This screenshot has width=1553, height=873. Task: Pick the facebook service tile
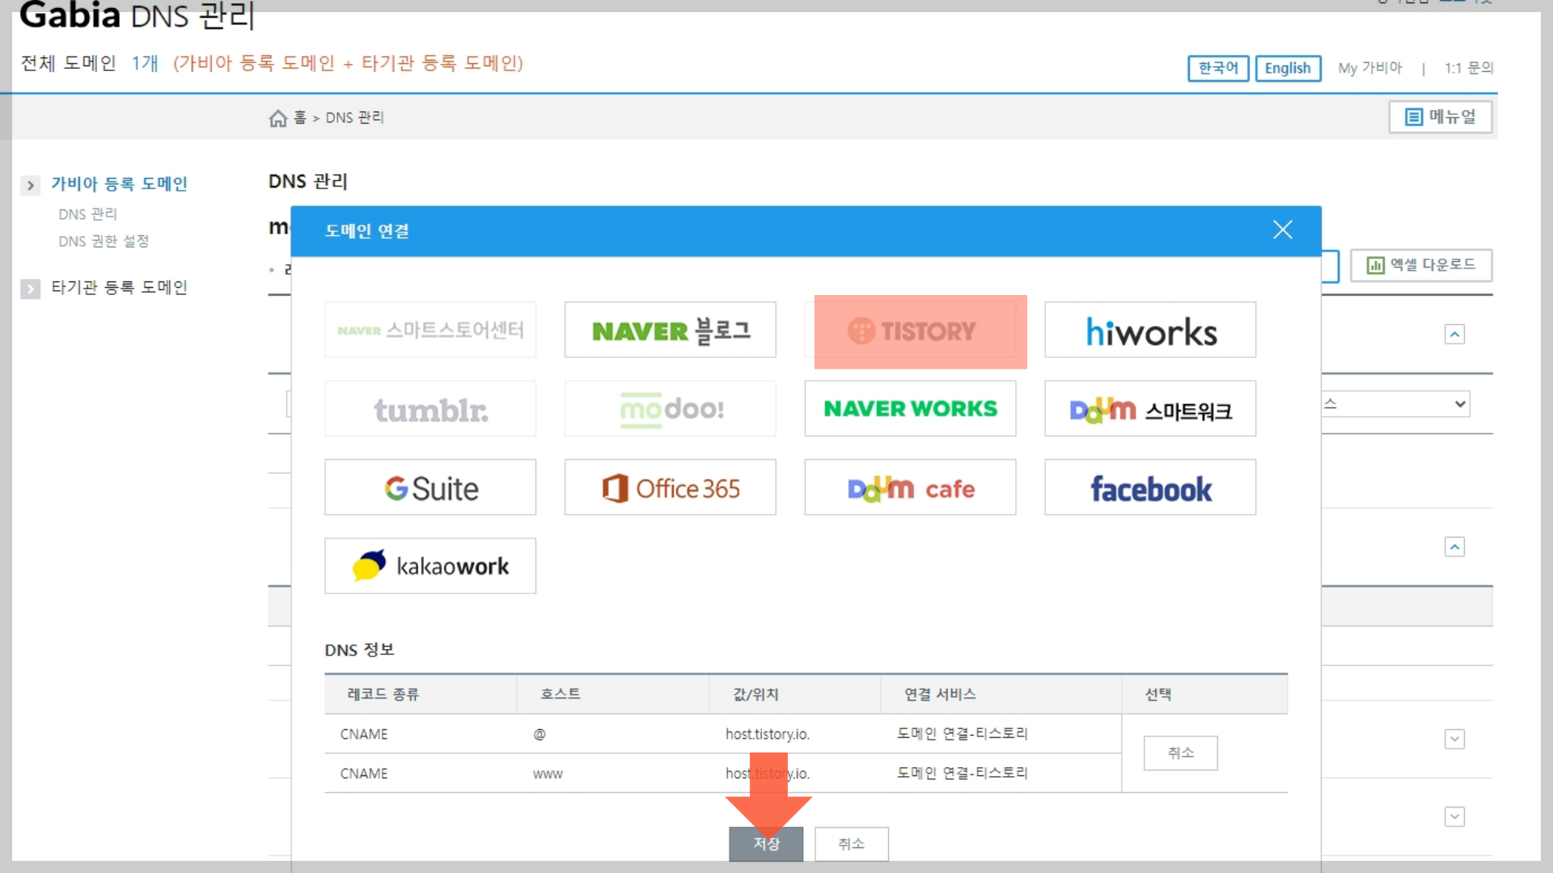1149,488
